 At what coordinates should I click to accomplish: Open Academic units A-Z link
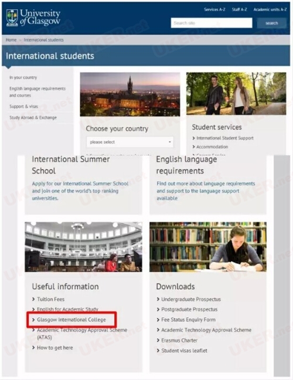pyautogui.click(x=270, y=9)
